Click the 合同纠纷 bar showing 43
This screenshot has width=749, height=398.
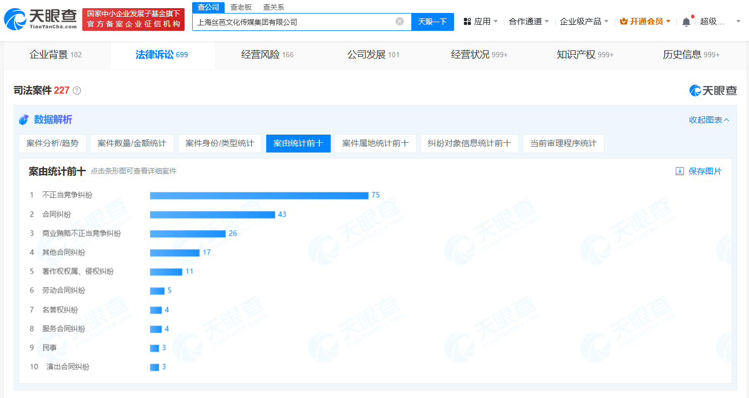(212, 215)
